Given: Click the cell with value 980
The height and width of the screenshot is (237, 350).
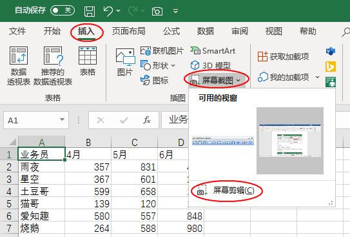Looking at the screenshot, I should [181, 228].
